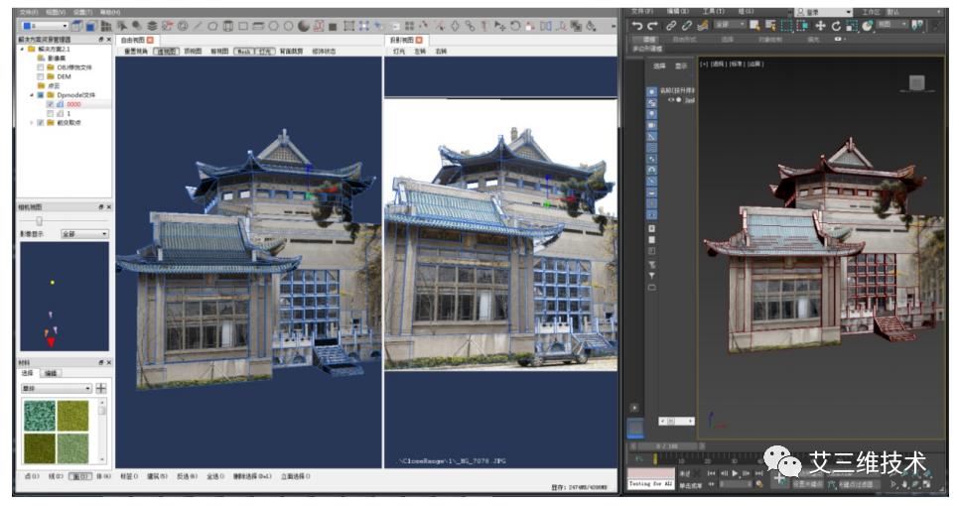The image size is (959, 506).
Task: Open the Edit (E) menu in 3ds Max
Action: [x=678, y=12]
